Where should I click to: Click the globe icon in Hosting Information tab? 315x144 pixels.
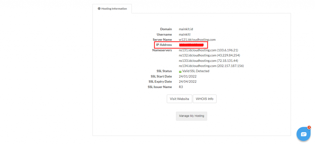pyautogui.click(x=99, y=9)
